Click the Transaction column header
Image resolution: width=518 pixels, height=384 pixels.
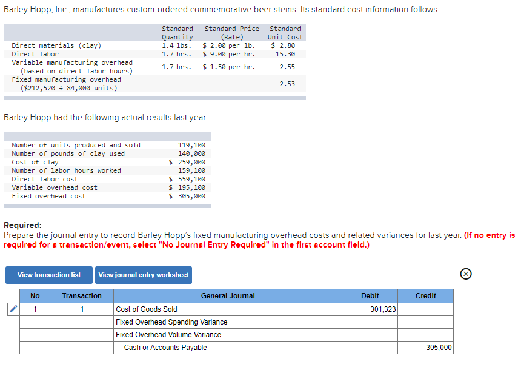point(82,296)
